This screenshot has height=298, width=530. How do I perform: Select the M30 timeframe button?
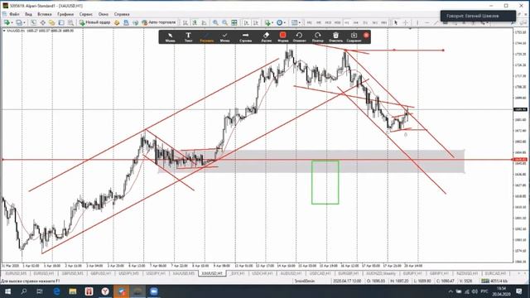pyautogui.click(x=337, y=22)
